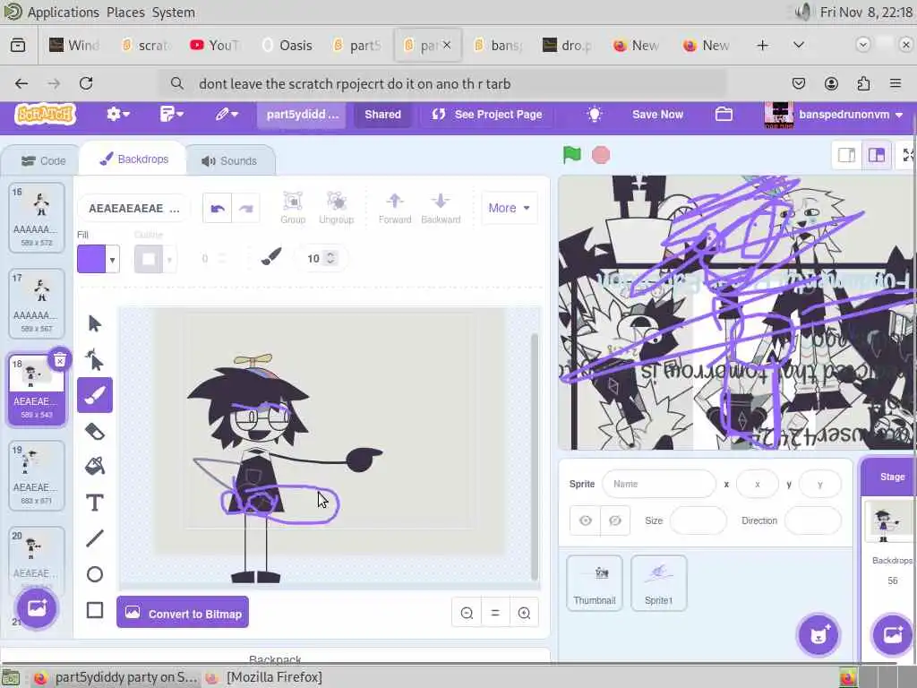Screen dimensions: 917x688
Task: Click the Ungroup icon
Action: pos(337,208)
